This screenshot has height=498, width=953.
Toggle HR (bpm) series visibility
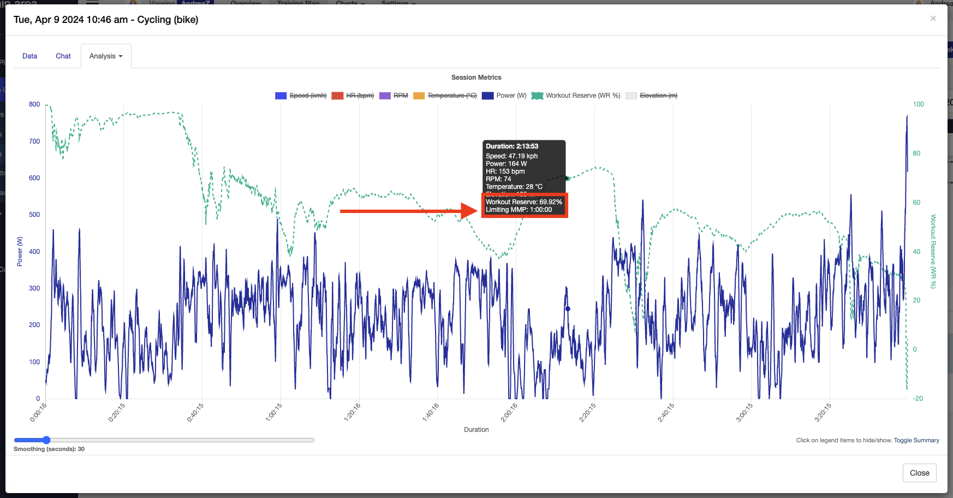pos(360,96)
